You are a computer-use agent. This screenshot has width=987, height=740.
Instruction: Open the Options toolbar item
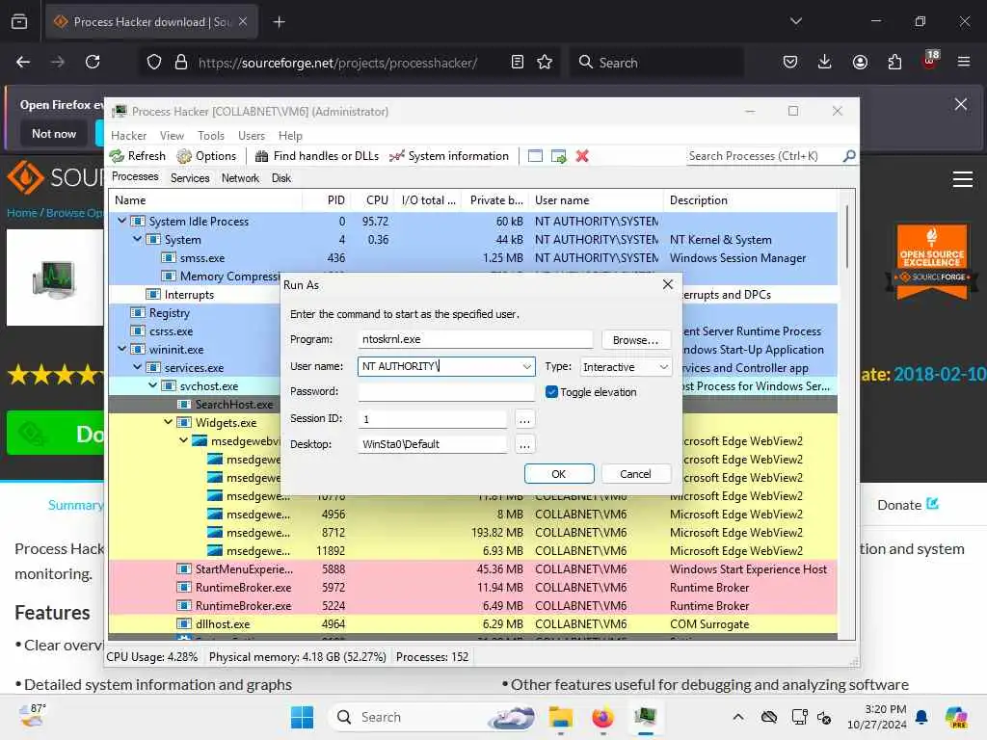pyautogui.click(x=206, y=156)
